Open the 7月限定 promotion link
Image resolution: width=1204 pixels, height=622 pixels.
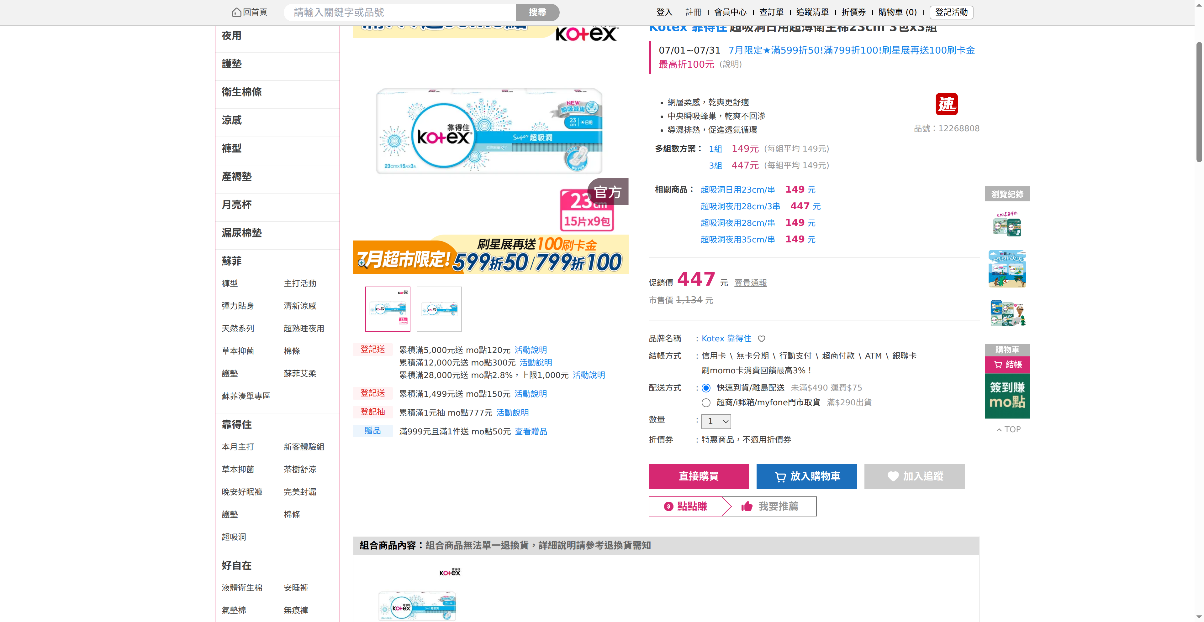852,50
